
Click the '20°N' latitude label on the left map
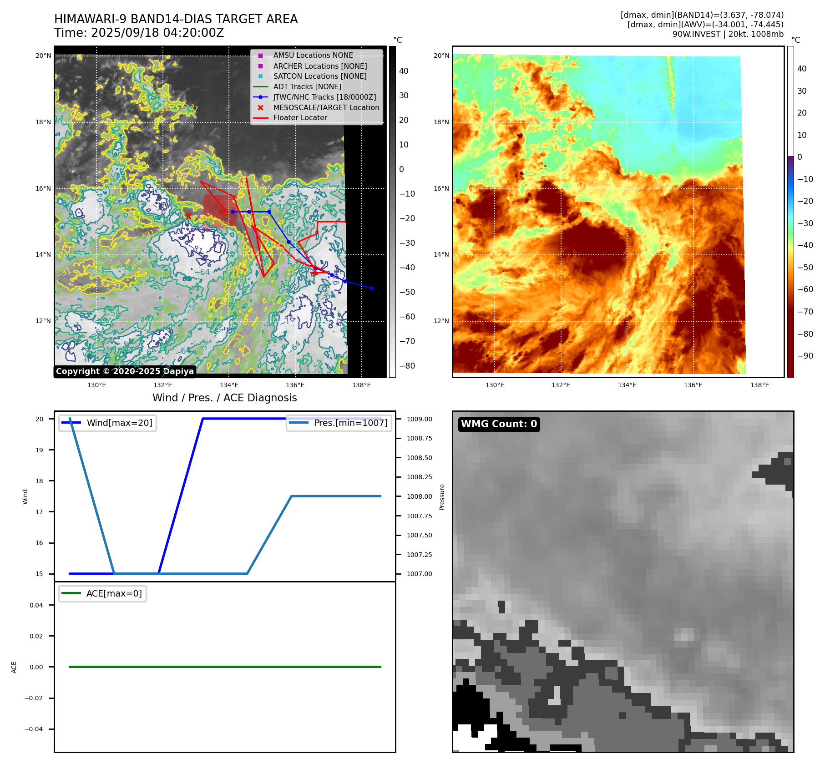pyautogui.click(x=43, y=56)
